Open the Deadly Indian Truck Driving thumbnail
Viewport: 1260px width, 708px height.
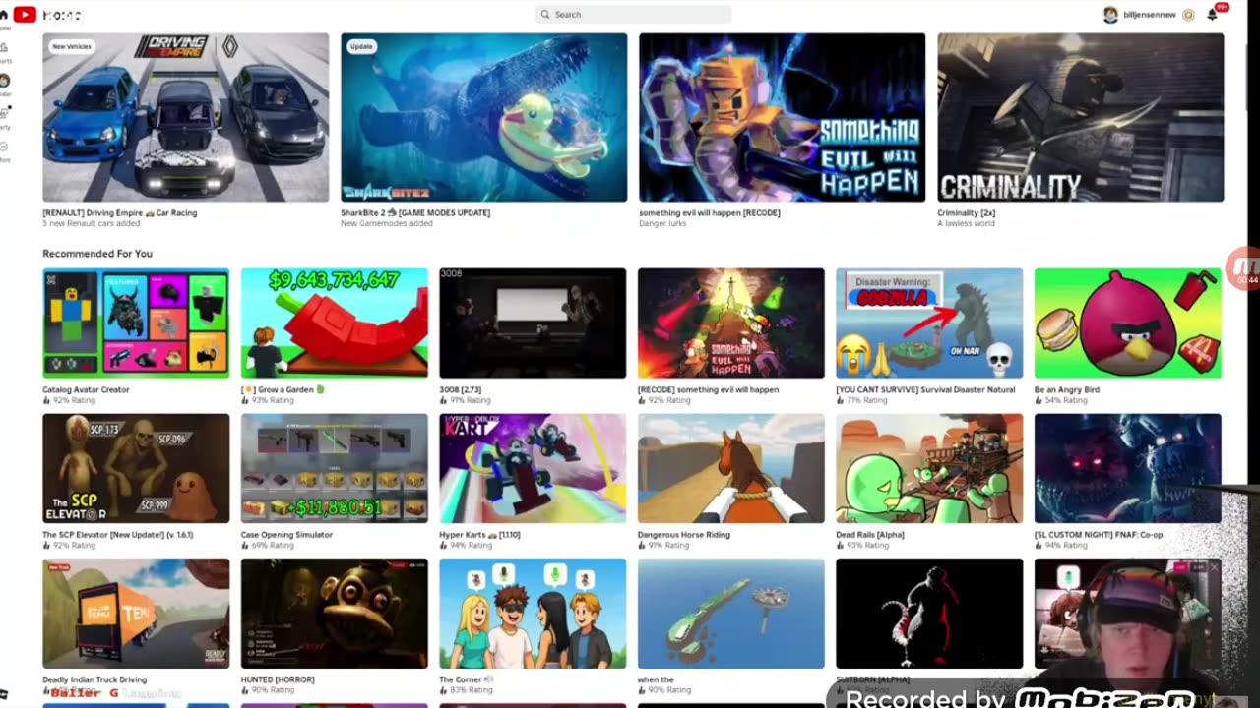click(136, 614)
